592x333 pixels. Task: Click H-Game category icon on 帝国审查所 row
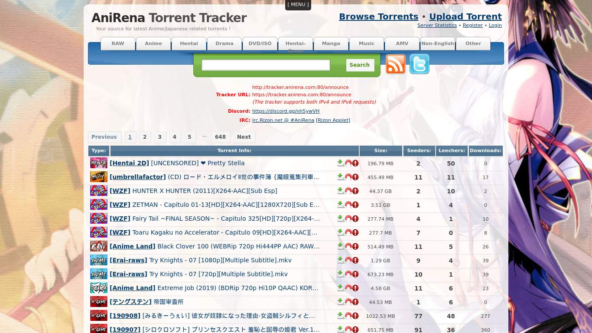[99, 302]
